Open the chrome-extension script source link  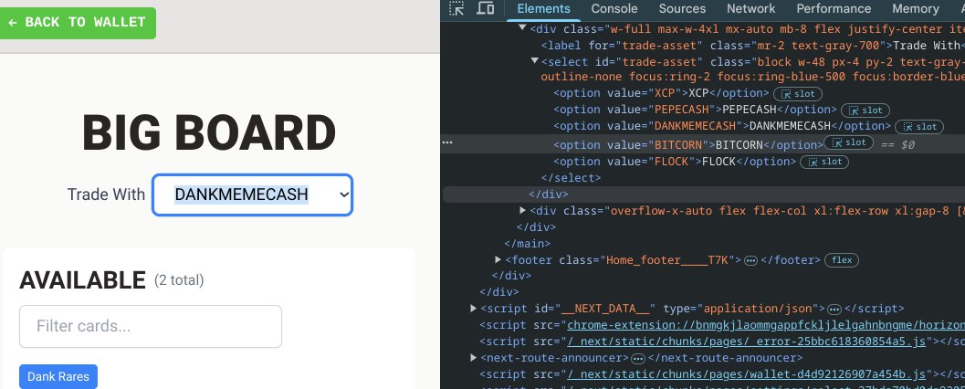coord(766,324)
